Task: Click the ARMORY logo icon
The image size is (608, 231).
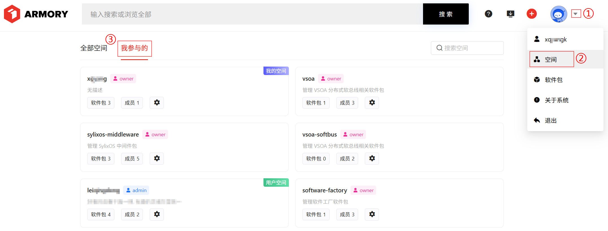Action: click(12, 14)
